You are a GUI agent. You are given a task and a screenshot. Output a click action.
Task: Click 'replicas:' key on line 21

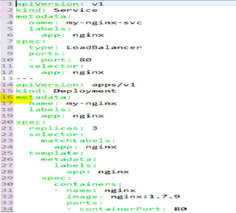click(56, 128)
